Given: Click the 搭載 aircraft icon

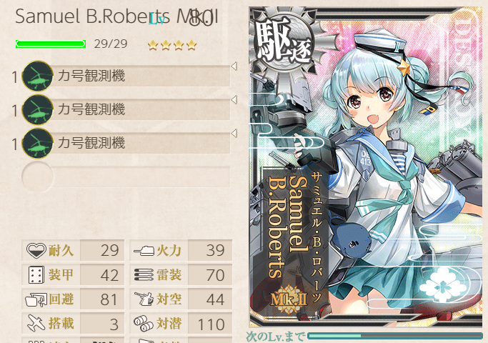Looking at the screenshot, I should [36, 324].
